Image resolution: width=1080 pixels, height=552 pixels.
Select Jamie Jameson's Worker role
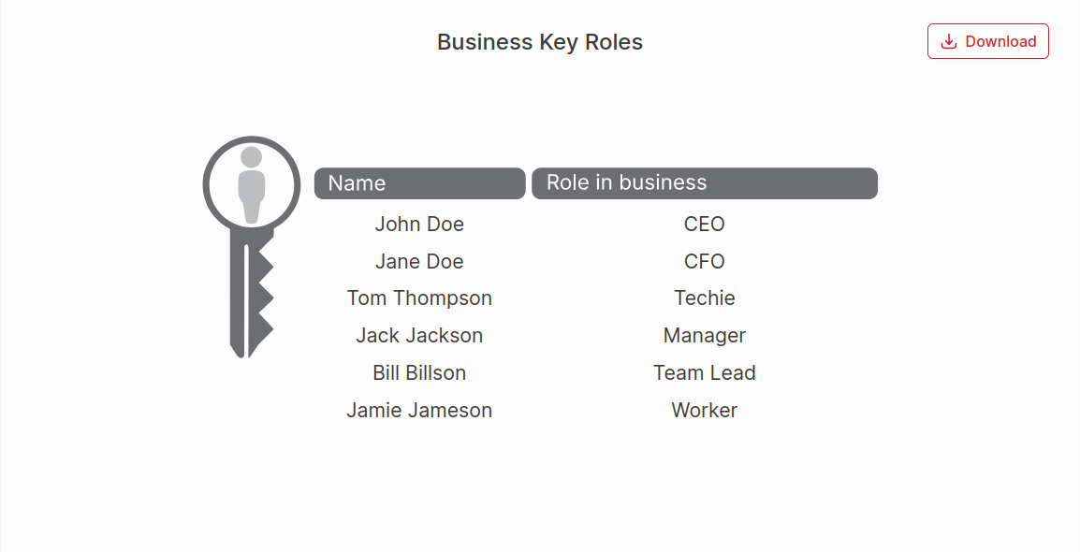coord(704,410)
